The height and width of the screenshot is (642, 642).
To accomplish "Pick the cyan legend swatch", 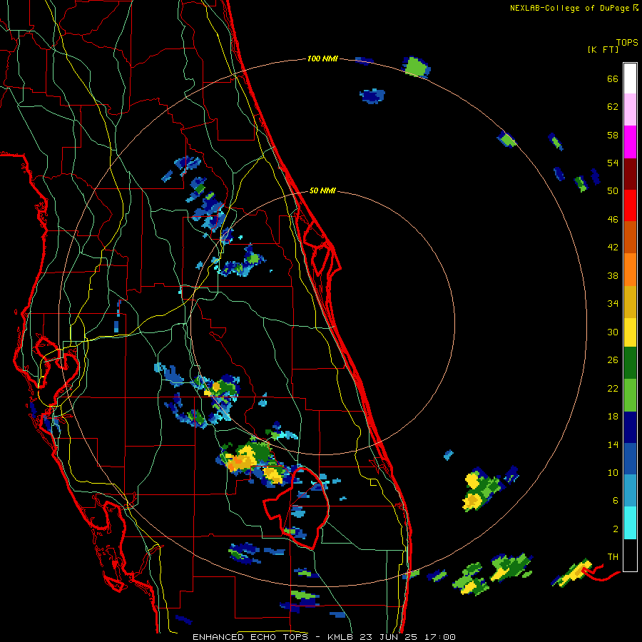I will (630, 523).
